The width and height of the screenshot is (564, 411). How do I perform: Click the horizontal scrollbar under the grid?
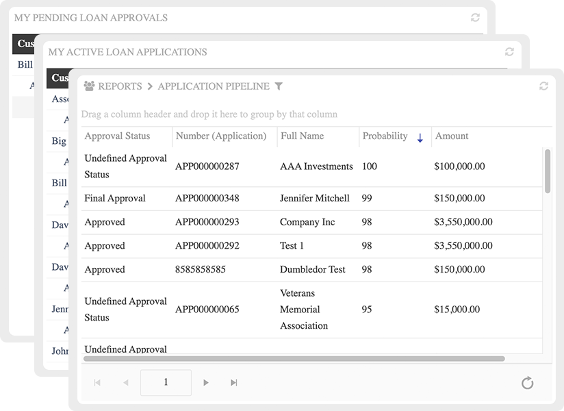[294, 358]
